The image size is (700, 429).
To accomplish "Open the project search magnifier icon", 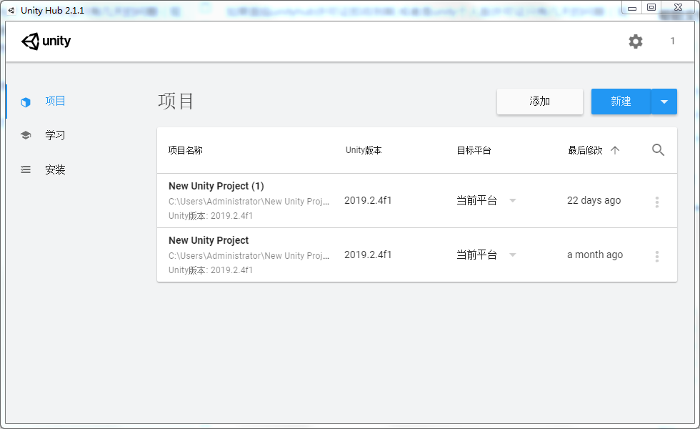I will pos(658,150).
